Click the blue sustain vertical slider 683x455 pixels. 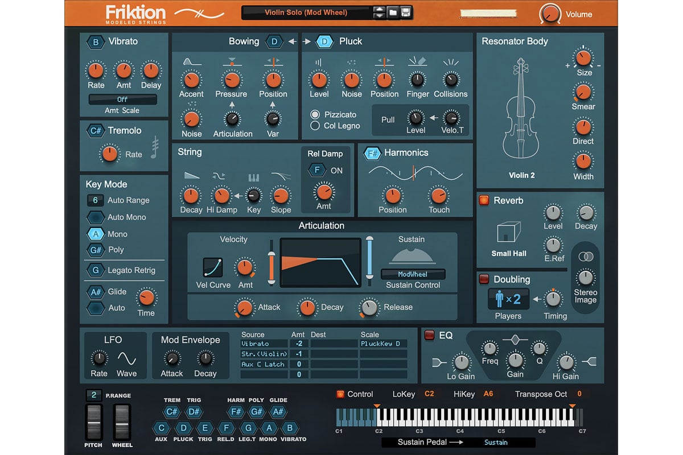pos(369,261)
